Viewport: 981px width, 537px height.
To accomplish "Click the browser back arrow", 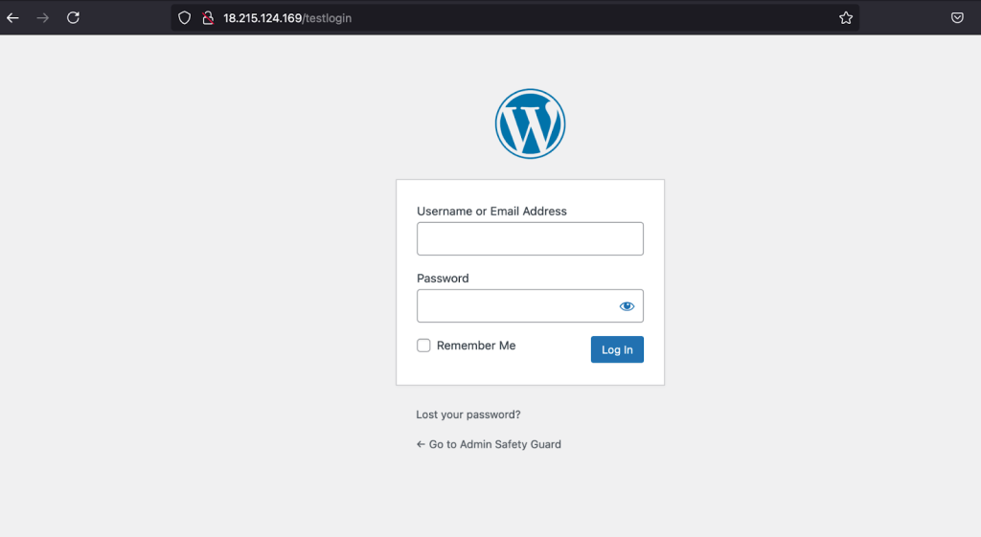I will pos(13,18).
